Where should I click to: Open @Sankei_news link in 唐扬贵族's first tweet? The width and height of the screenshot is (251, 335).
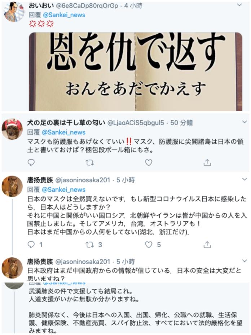click(63, 190)
